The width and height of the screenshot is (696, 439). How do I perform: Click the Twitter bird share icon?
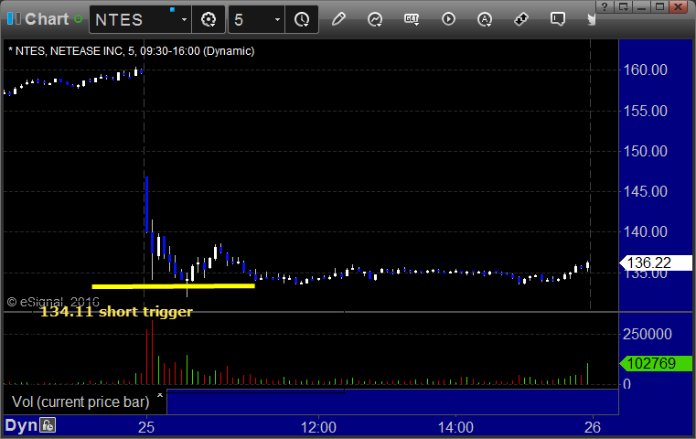(x=591, y=19)
